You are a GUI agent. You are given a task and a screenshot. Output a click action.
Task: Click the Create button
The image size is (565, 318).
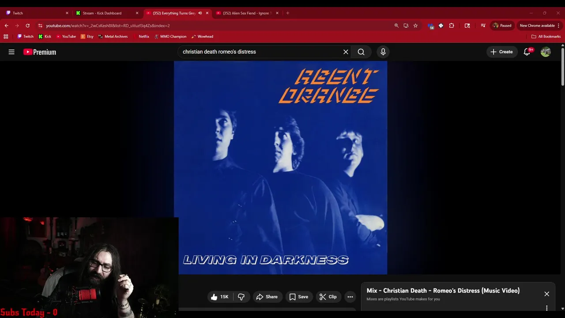[502, 52]
